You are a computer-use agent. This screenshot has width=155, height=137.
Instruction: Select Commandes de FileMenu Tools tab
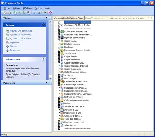tap(69, 18)
